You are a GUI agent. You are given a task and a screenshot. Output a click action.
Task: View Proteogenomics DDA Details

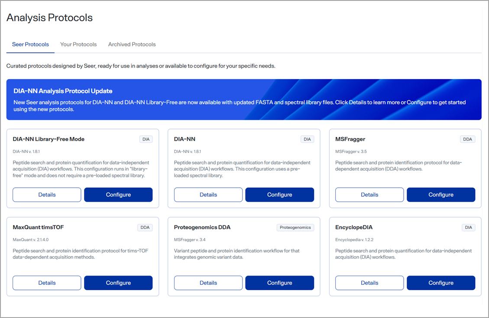point(208,283)
